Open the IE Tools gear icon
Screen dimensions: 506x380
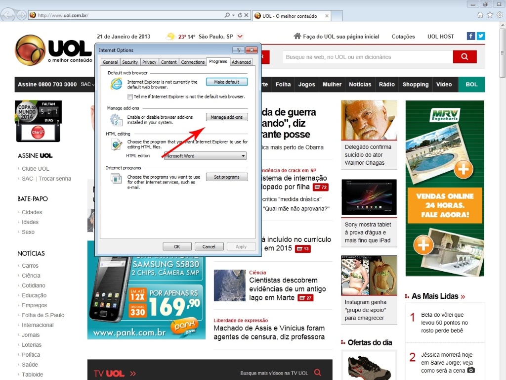(499, 15)
